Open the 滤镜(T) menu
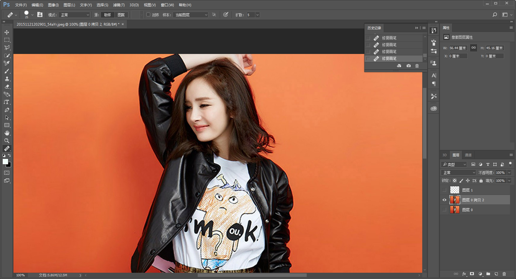This screenshot has height=279, width=516. 119,5
